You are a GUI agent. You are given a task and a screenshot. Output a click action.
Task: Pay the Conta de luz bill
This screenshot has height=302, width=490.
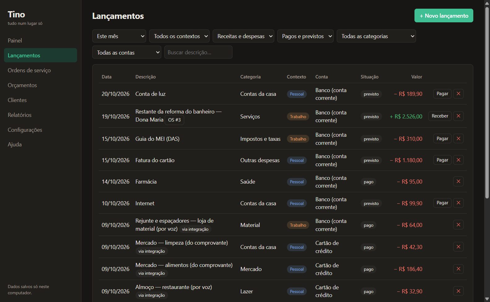[x=442, y=94]
